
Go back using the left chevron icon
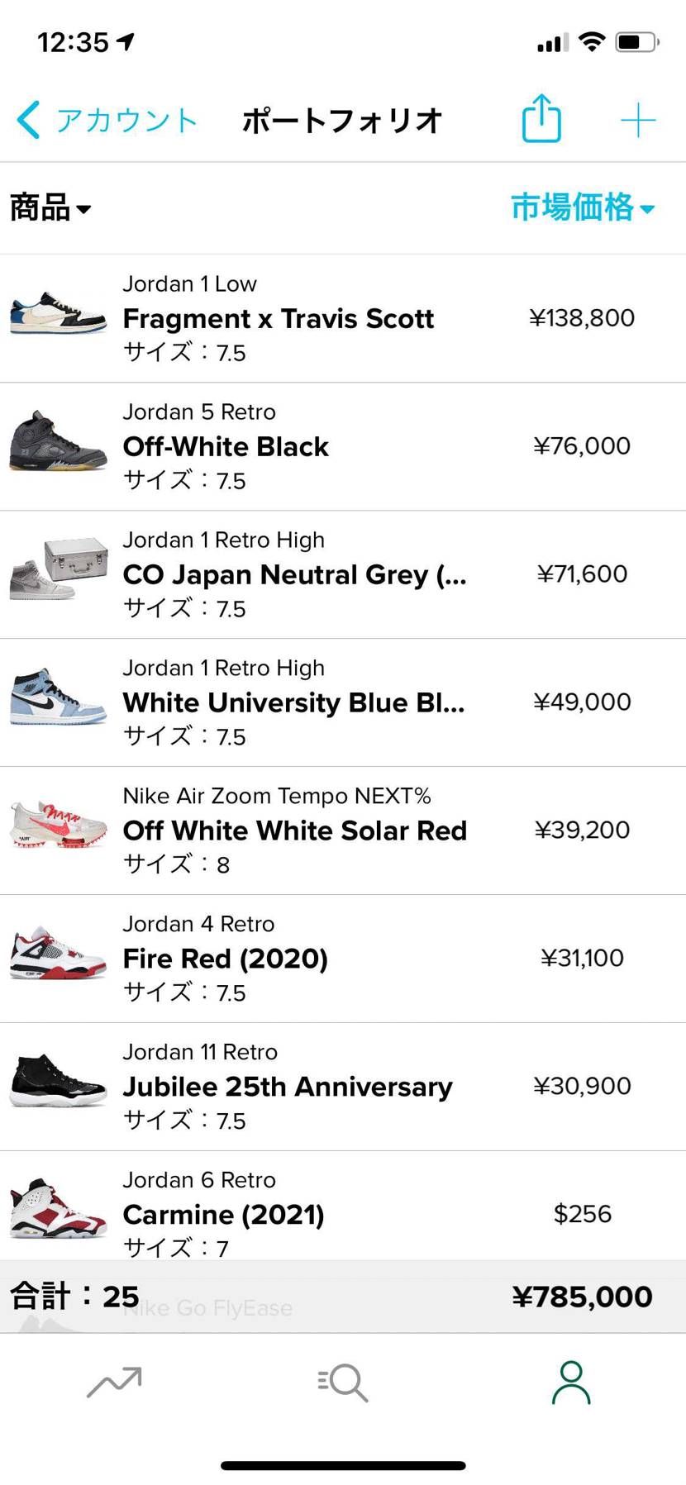28,120
